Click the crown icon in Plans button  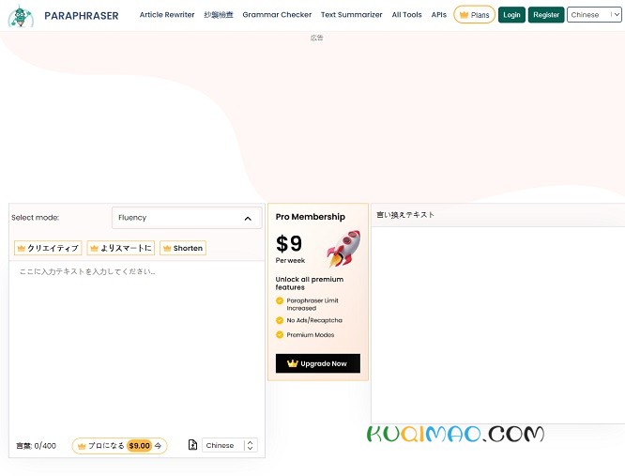click(x=464, y=15)
